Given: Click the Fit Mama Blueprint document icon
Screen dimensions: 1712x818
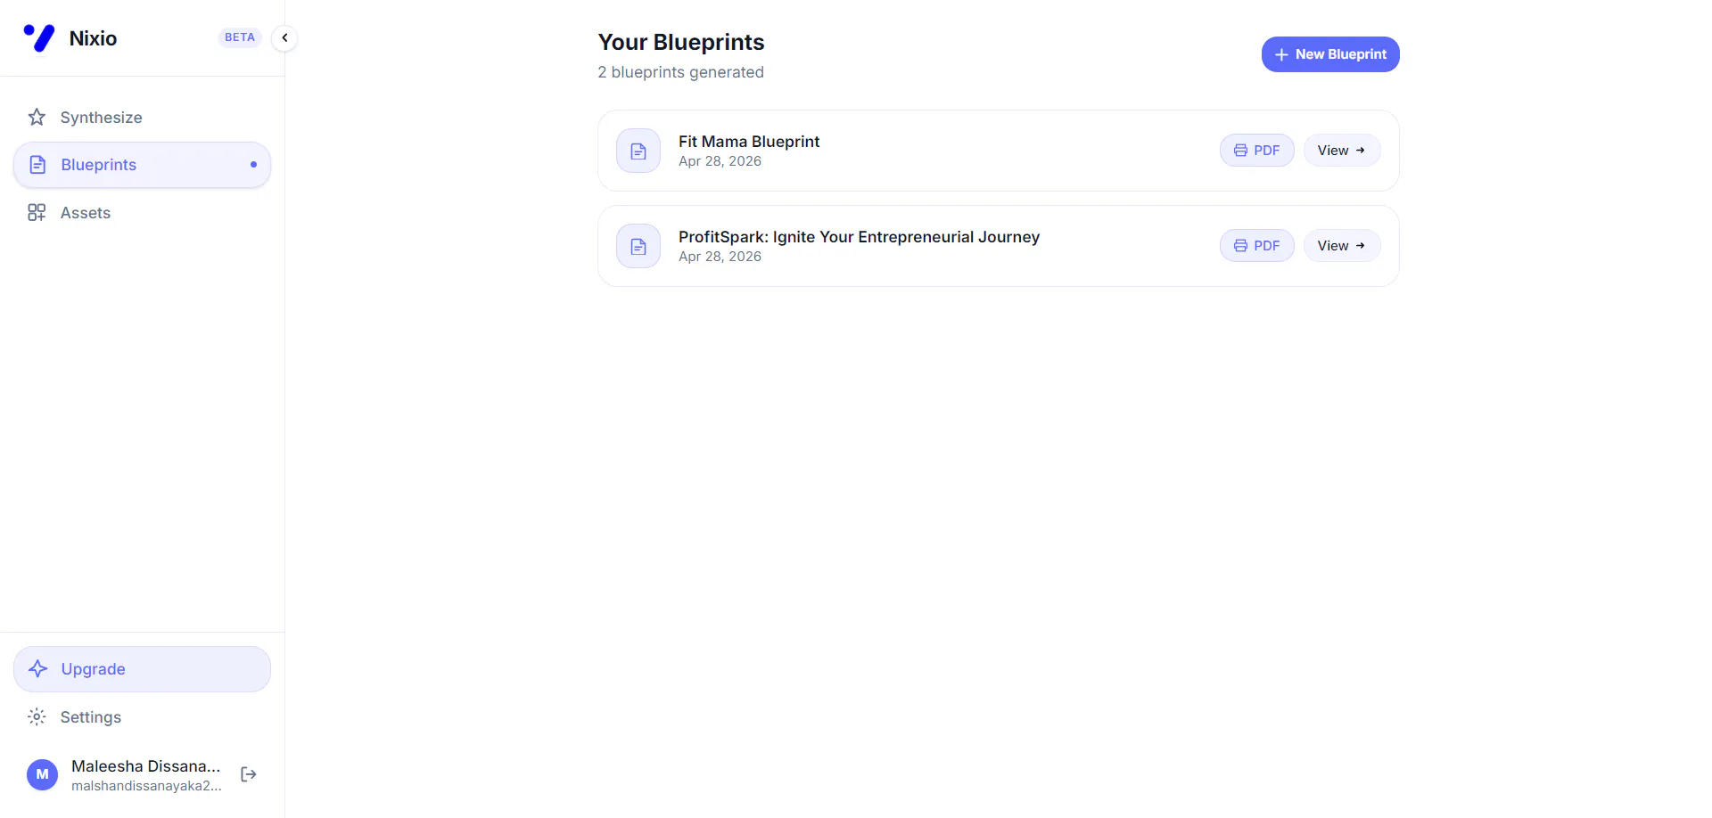Looking at the screenshot, I should coord(638,151).
